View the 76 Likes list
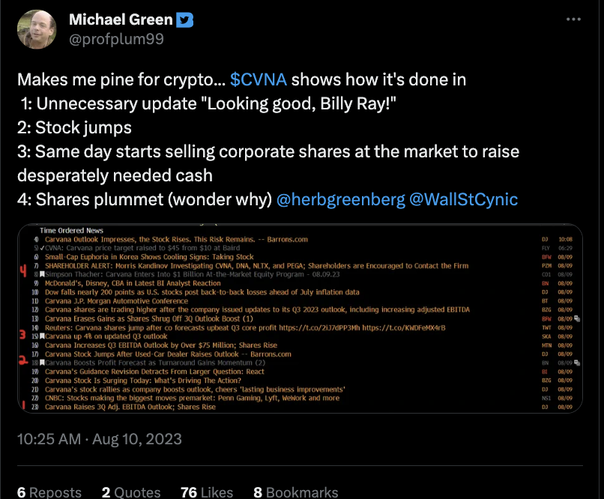This screenshot has height=499, width=604. (x=207, y=492)
